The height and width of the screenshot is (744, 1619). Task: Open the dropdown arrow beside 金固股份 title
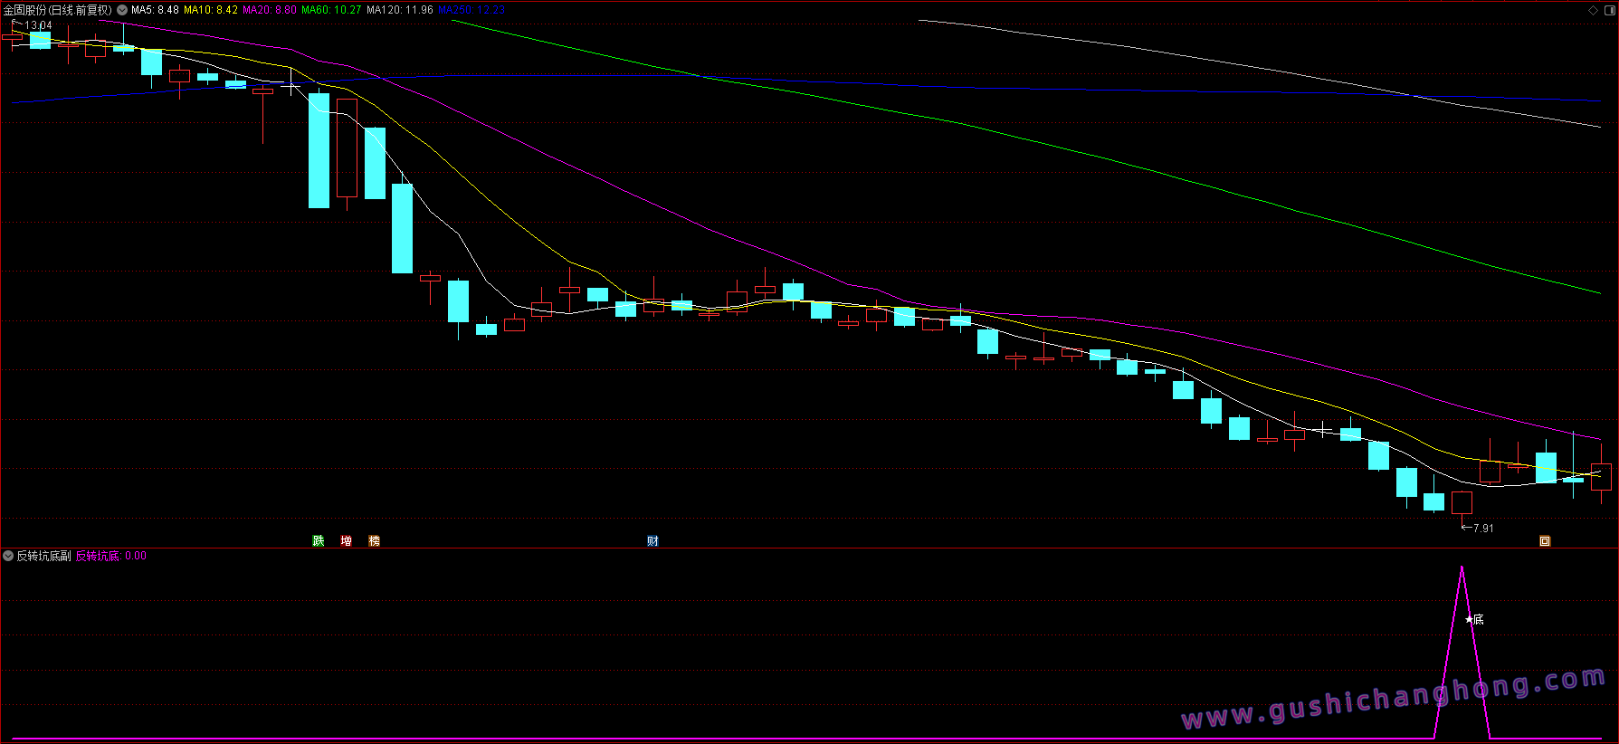[122, 10]
